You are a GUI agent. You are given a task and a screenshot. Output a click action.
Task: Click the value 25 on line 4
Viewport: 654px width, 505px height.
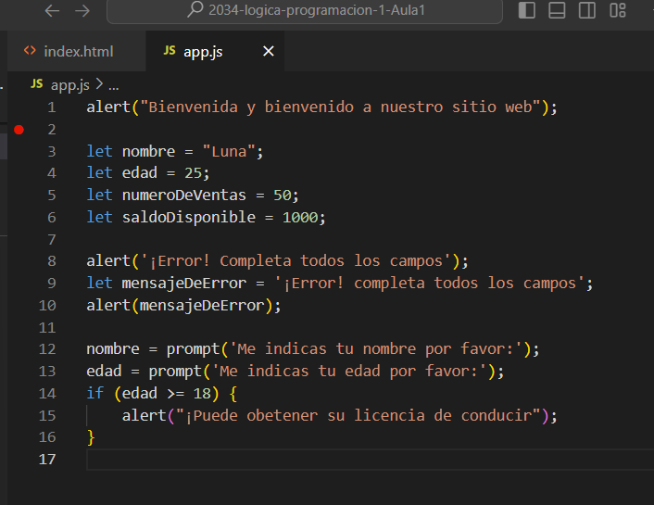coord(193,172)
